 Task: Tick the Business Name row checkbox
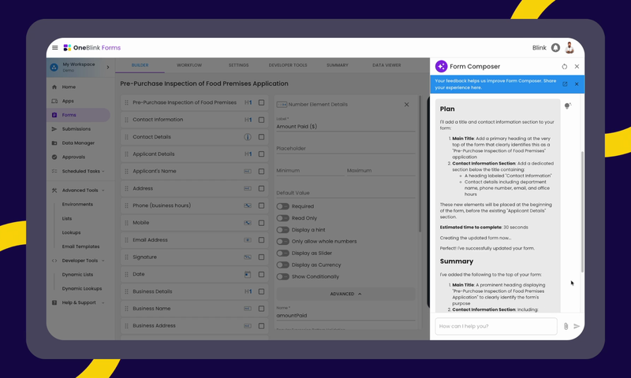tap(261, 309)
